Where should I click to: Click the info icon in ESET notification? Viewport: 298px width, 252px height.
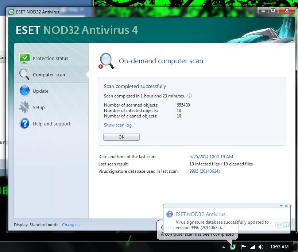coord(170,214)
